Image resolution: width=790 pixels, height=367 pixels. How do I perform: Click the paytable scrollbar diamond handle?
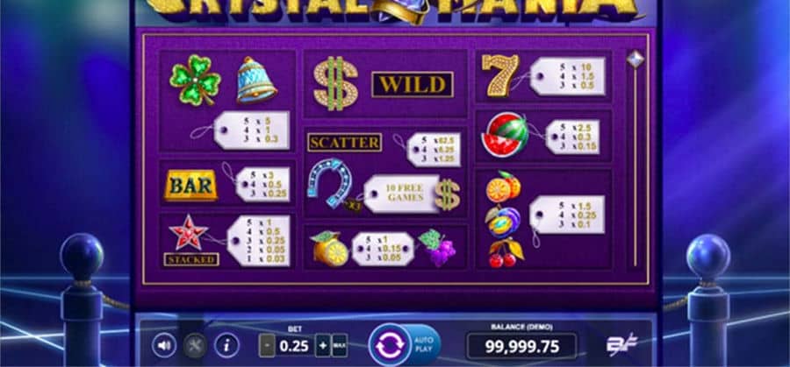click(635, 59)
